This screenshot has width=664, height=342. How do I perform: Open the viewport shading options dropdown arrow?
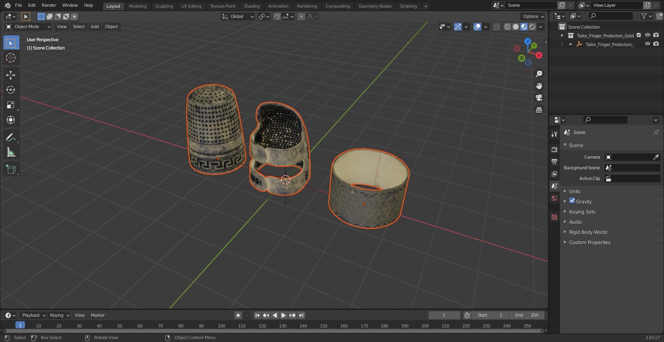click(541, 27)
